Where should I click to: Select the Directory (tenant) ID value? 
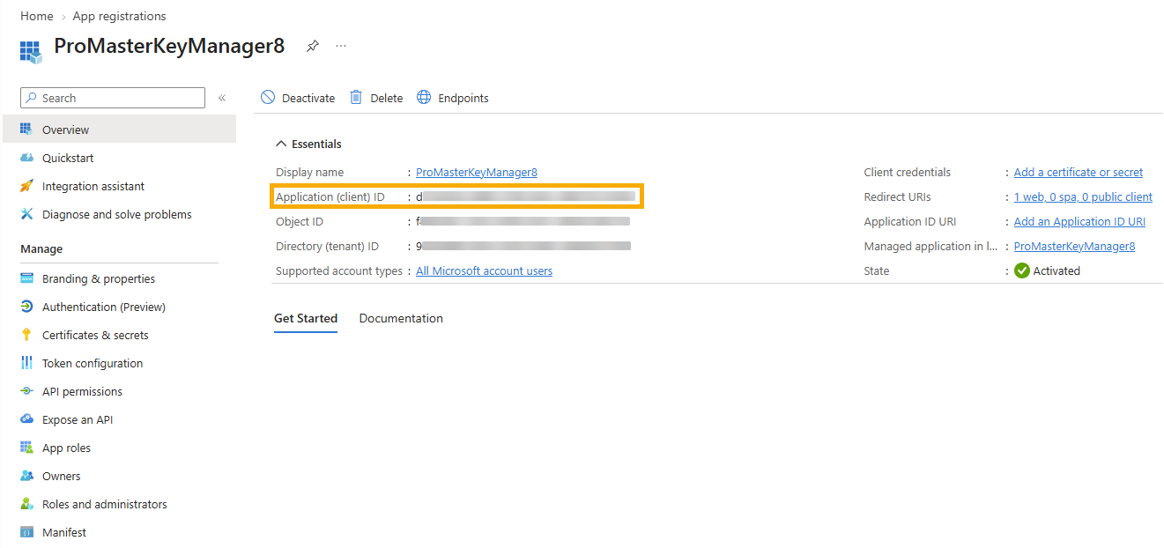(x=523, y=246)
